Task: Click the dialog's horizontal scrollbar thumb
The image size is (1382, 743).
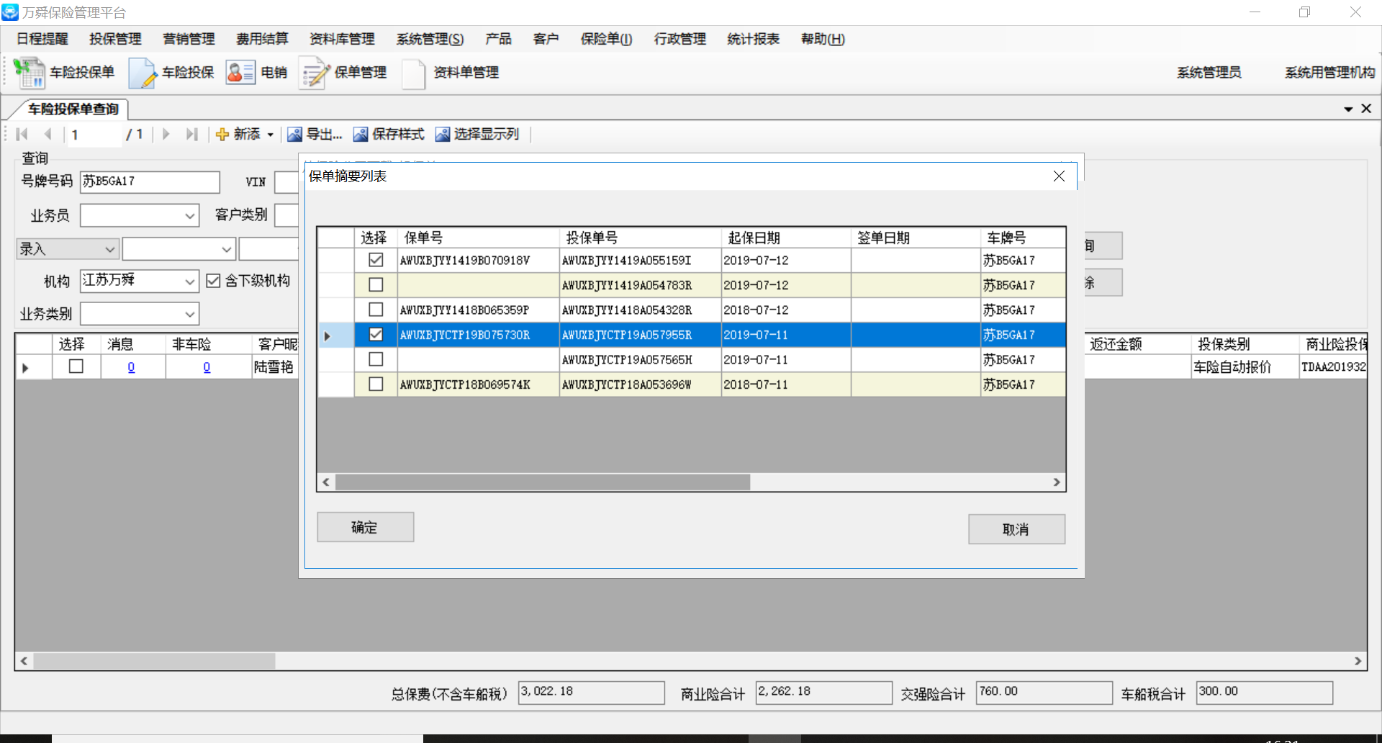Action: (x=543, y=482)
